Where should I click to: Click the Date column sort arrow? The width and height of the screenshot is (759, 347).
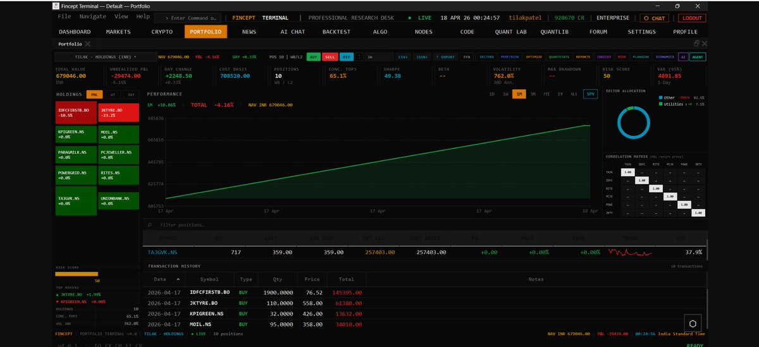[x=178, y=279]
